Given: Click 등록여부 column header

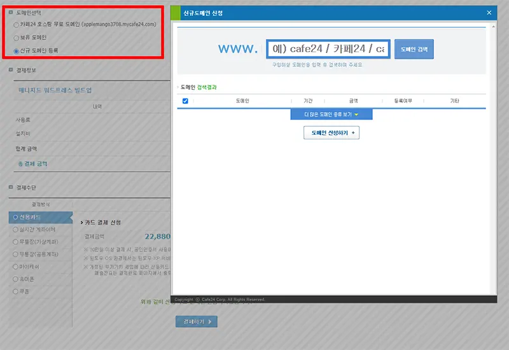Looking at the screenshot, I should (403, 101).
